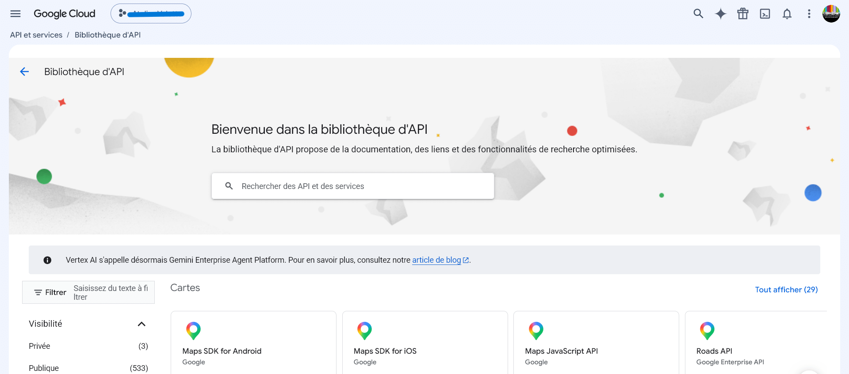Focus the Rechercher des API et des services field
Image resolution: width=849 pixels, height=374 pixels.
(x=353, y=186)
